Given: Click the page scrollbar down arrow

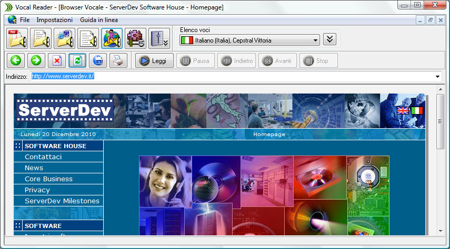Looking at the screenshot, I should coord(440,231).
